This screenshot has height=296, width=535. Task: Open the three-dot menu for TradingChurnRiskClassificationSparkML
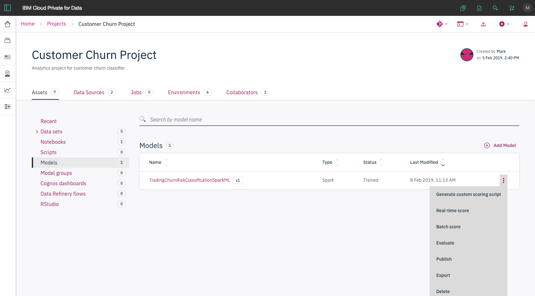(x=504, y=180)
